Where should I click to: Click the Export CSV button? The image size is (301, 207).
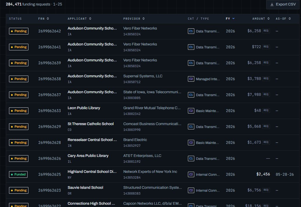(x=283, y=4)
